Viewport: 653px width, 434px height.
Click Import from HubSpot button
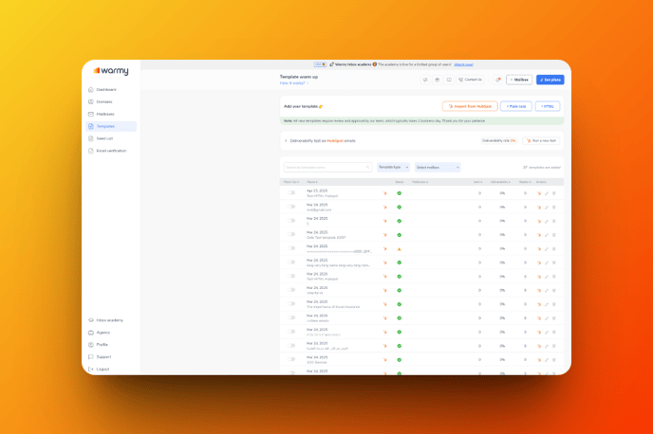(470, 106)
